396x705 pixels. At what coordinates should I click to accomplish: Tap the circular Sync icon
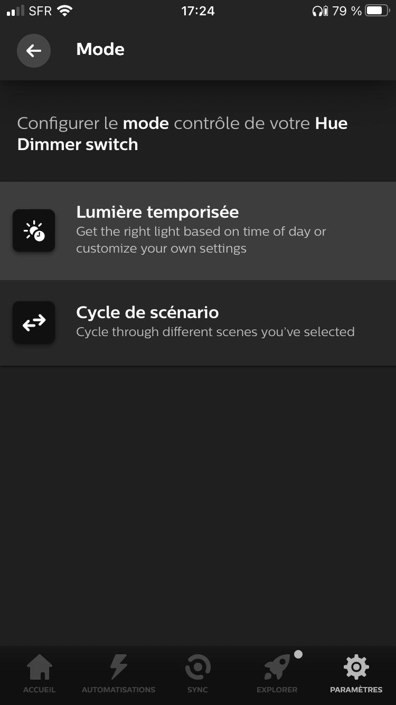(197, 667)
